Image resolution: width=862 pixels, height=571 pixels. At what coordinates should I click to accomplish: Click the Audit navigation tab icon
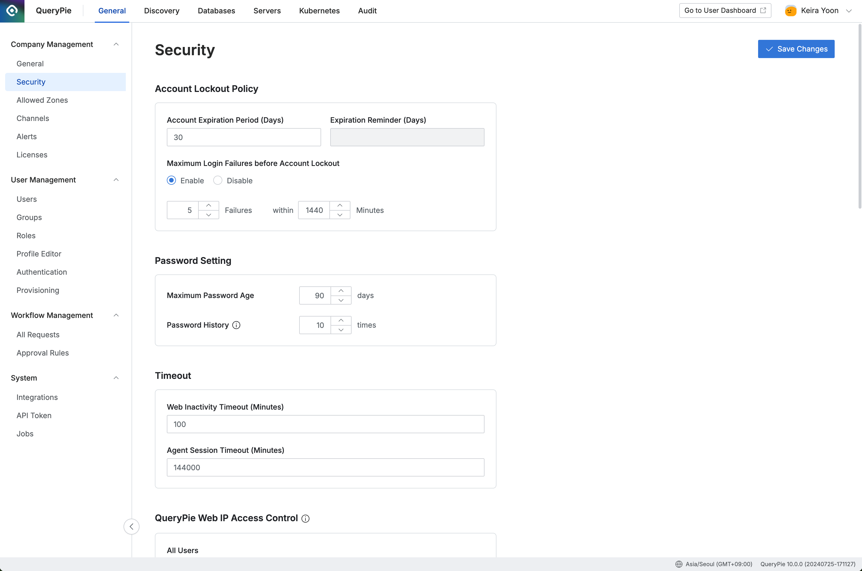(x=367, y=11)
